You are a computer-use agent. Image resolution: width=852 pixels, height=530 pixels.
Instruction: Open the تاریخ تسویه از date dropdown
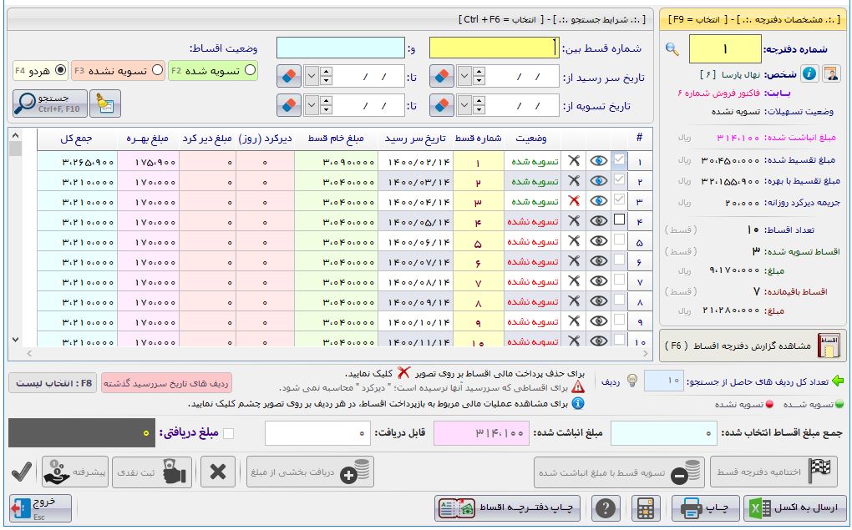point(464,106)
